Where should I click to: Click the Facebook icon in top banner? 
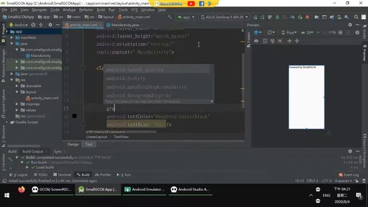(x=201, y=3)
